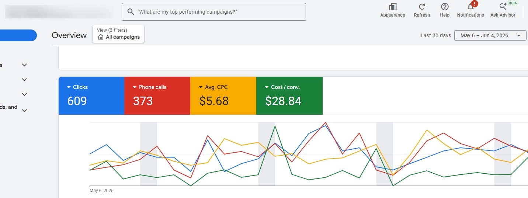
Task: Open the Appearance settings icon
Action: (x=392, y=7)
